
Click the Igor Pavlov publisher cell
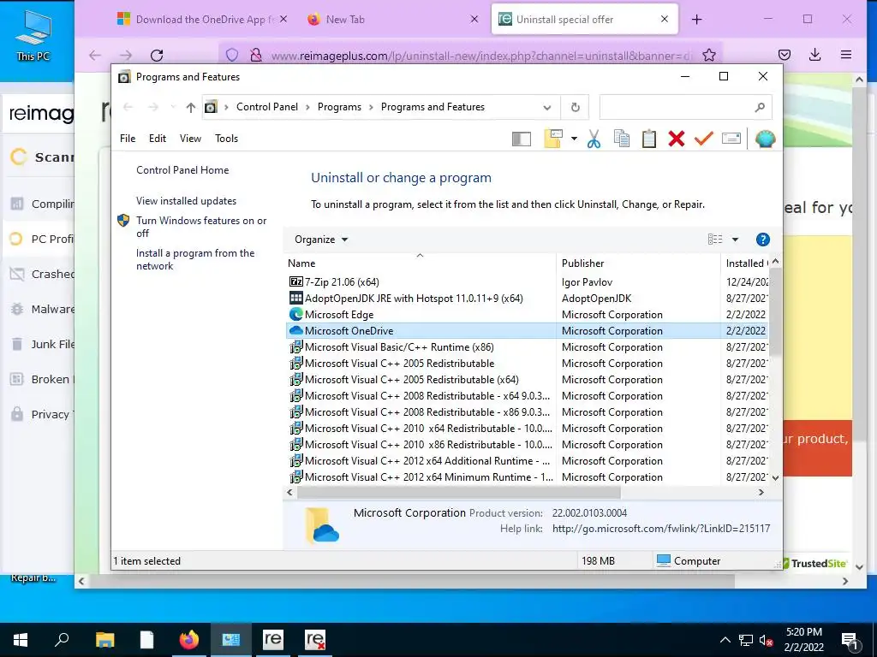(x=587, y=282)
